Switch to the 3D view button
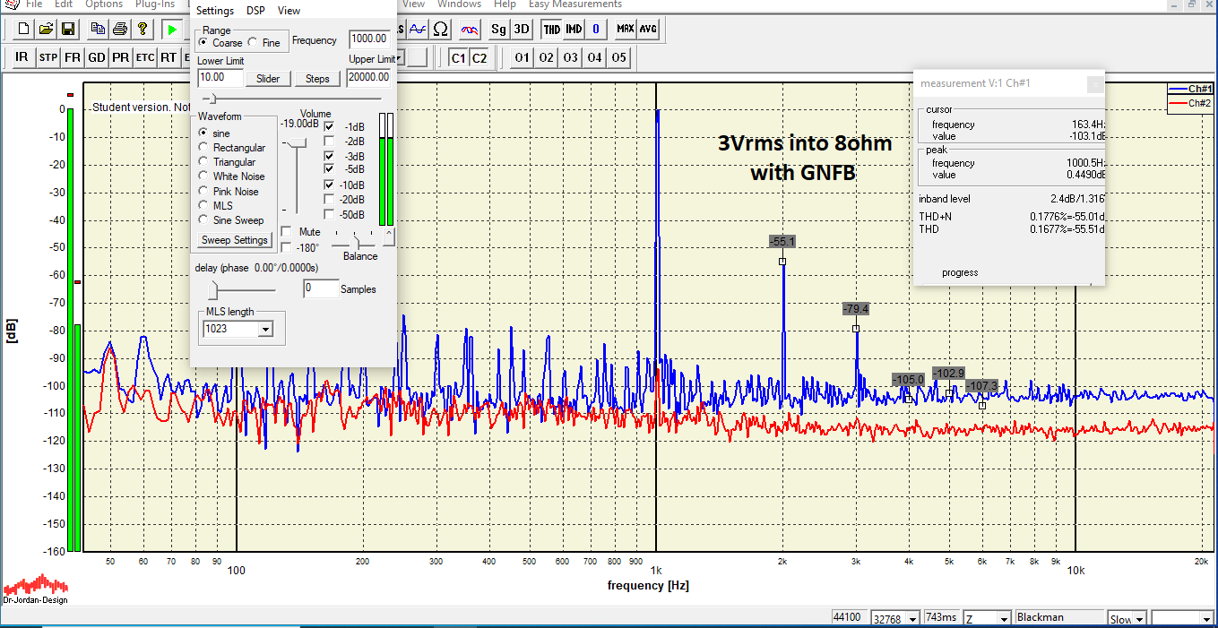 coord(521,30)
